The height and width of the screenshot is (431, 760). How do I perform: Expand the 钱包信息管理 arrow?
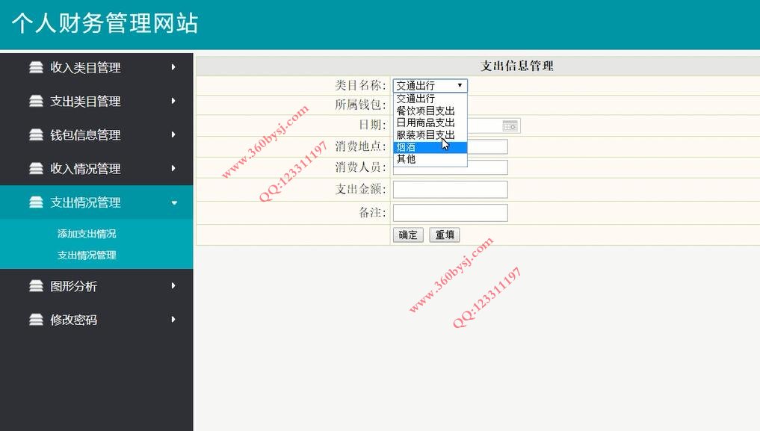(x=173, y=134)
